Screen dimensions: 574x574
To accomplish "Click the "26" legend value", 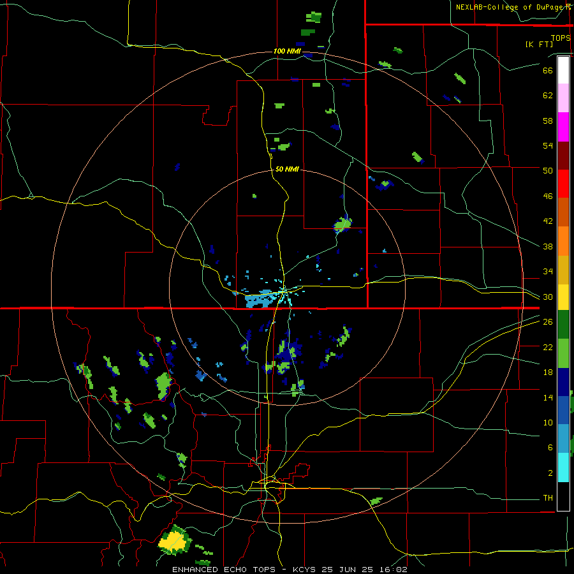I will point(548,322).
